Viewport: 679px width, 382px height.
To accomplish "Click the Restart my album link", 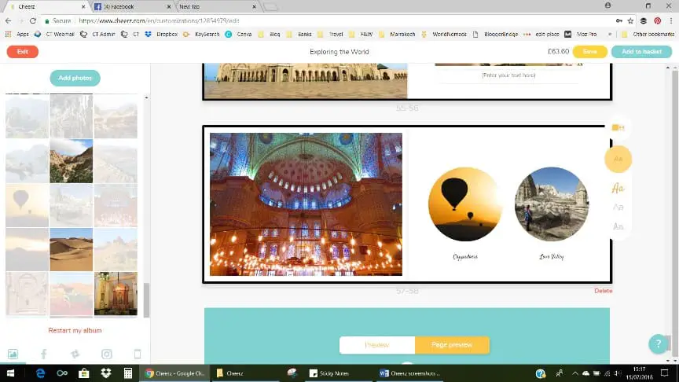I will pyautogui.click(x=75, y=330).
